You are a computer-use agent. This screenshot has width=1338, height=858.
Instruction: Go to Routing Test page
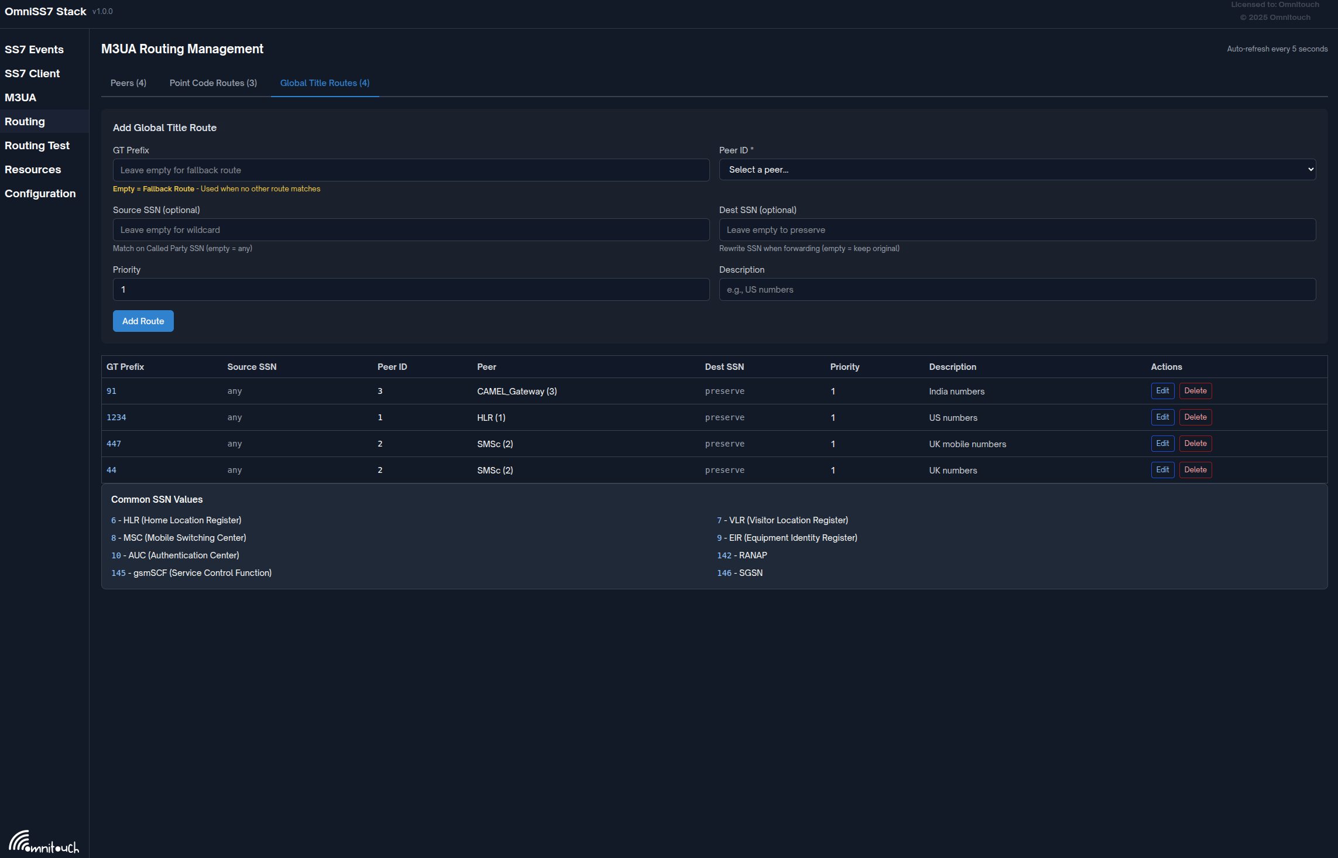click(37, 146)
